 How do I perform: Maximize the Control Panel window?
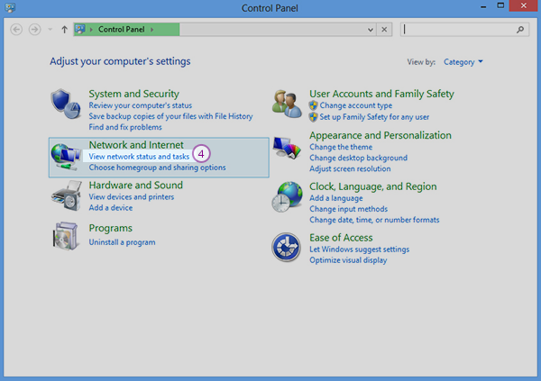coord(500,5)
